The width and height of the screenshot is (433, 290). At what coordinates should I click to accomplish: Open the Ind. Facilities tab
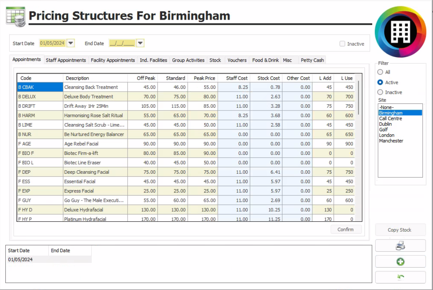point(153,60)
